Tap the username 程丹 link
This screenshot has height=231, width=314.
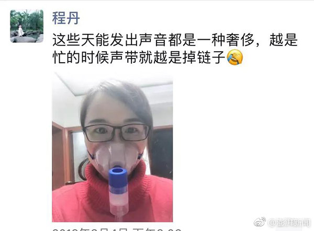pyautogui.click(x=66, y=18)
